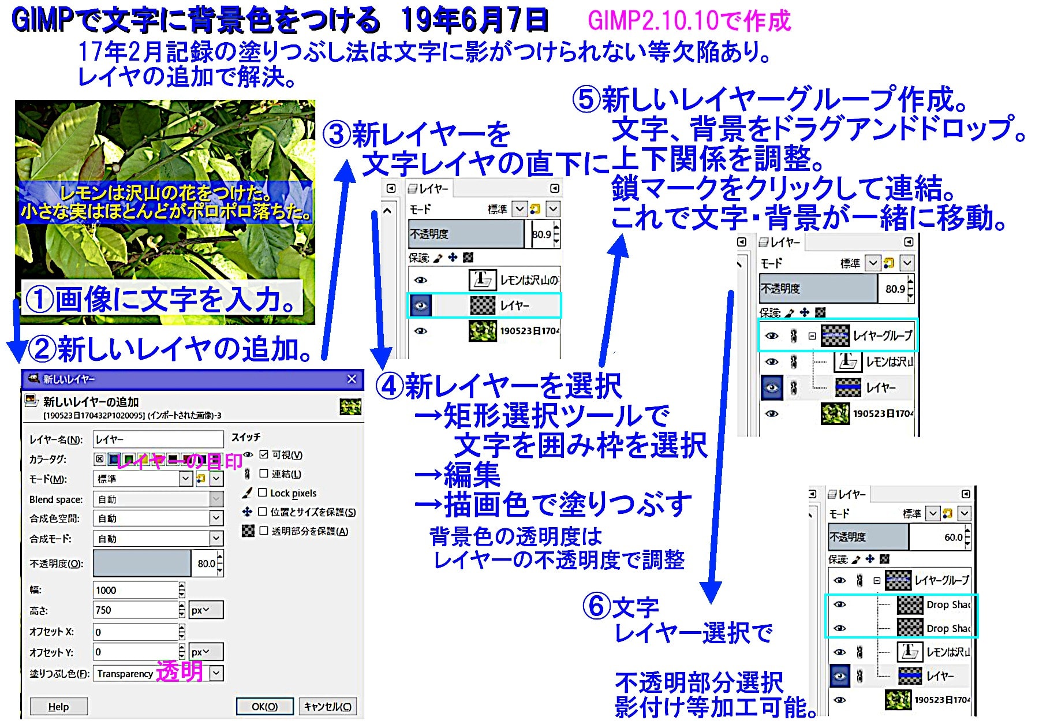Click the chain link on the レモンは沢山 row in the 60.0 opacity panel

[x=859, y=652]
